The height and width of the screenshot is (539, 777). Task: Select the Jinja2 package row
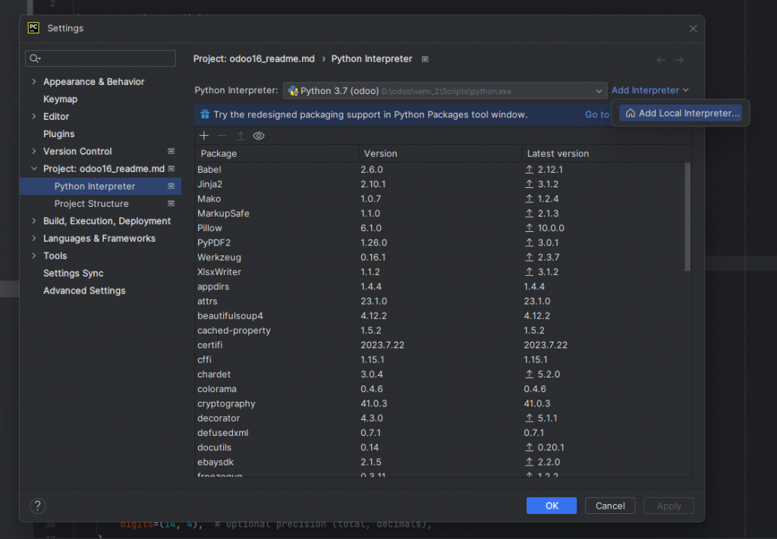(x=439, y=184)
